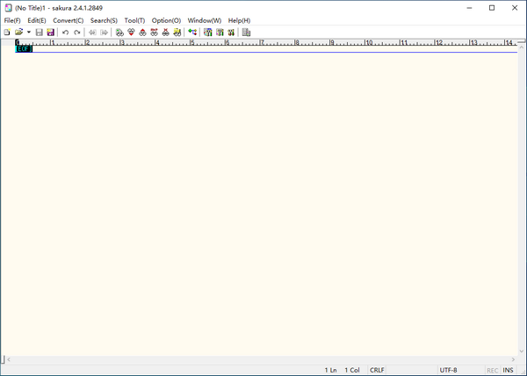Open the Option(O) menu
The height and width of the screenshot is (376, 527).
click(166, 20)
